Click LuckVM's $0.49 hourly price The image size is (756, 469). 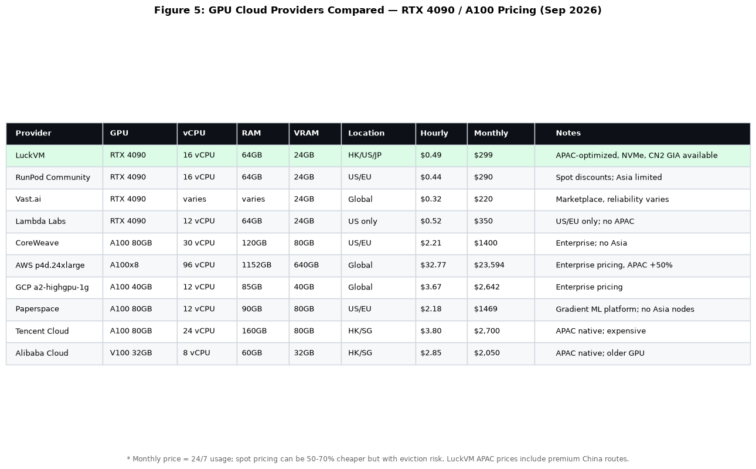441,155
